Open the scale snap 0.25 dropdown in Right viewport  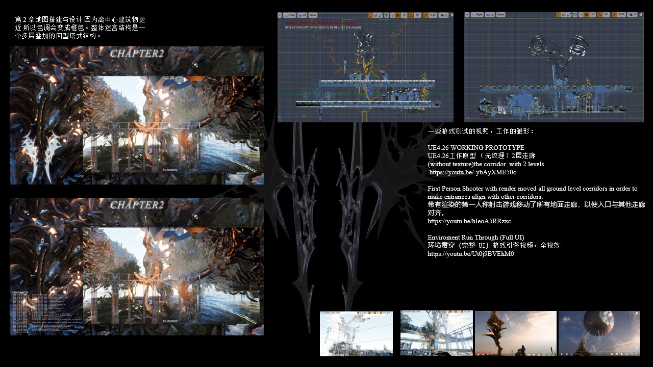point(622,15)
